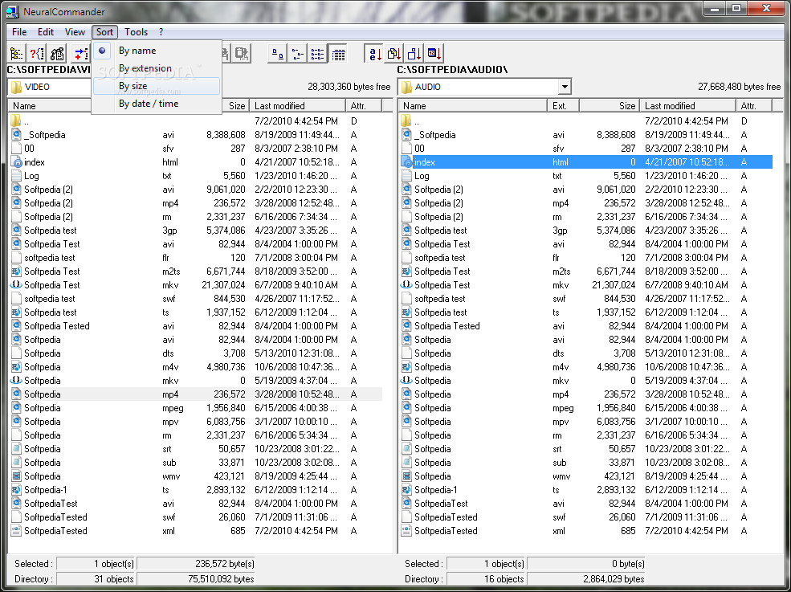Viewport: 791px width, 592px height.
Task: Click the SoftpediaTested xml icon in AUDIO pane
Action: click(406, 530)
